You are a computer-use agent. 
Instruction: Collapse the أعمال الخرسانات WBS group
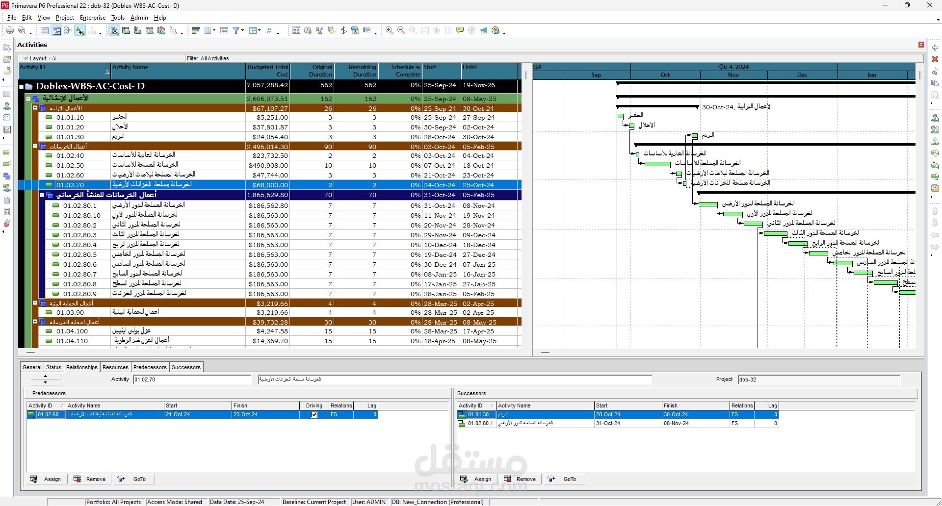pyautogui.click(x=35, y=146)
